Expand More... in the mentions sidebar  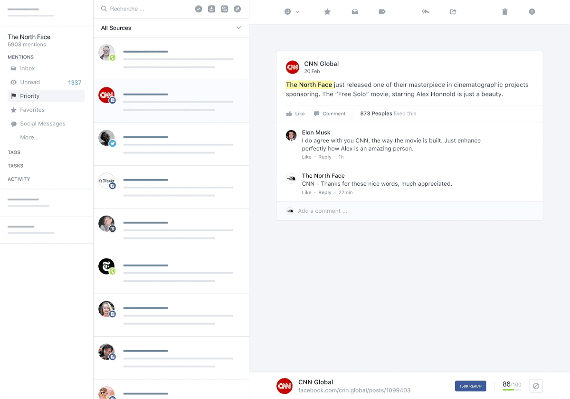click(29, 137)
